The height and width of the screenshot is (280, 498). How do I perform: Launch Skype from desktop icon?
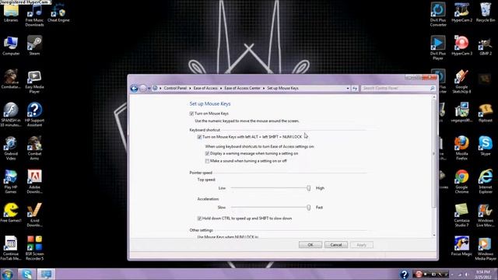(486, 146)
